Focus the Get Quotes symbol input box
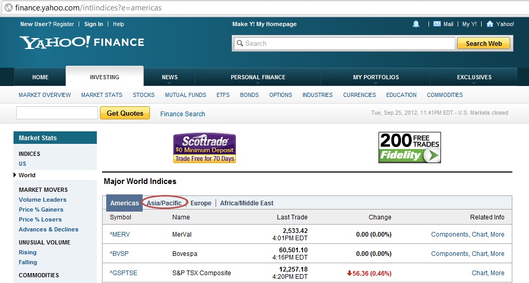 coord(57,113)
